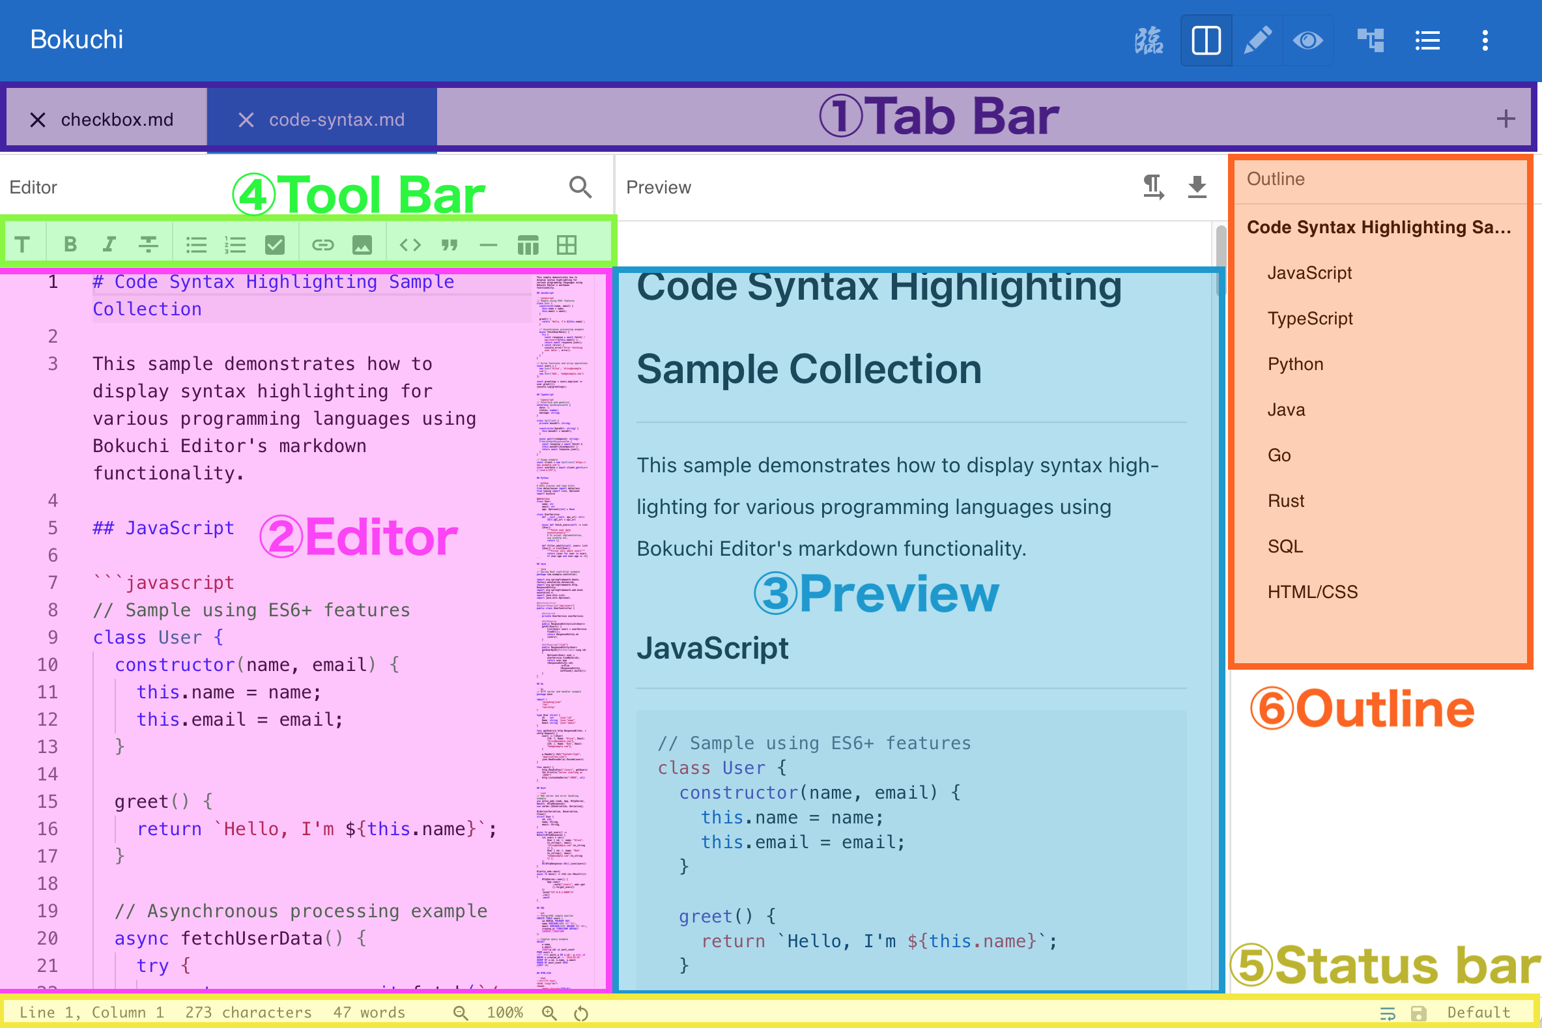Zoom out using status bar magnifier minus

tap(461, 1013)
